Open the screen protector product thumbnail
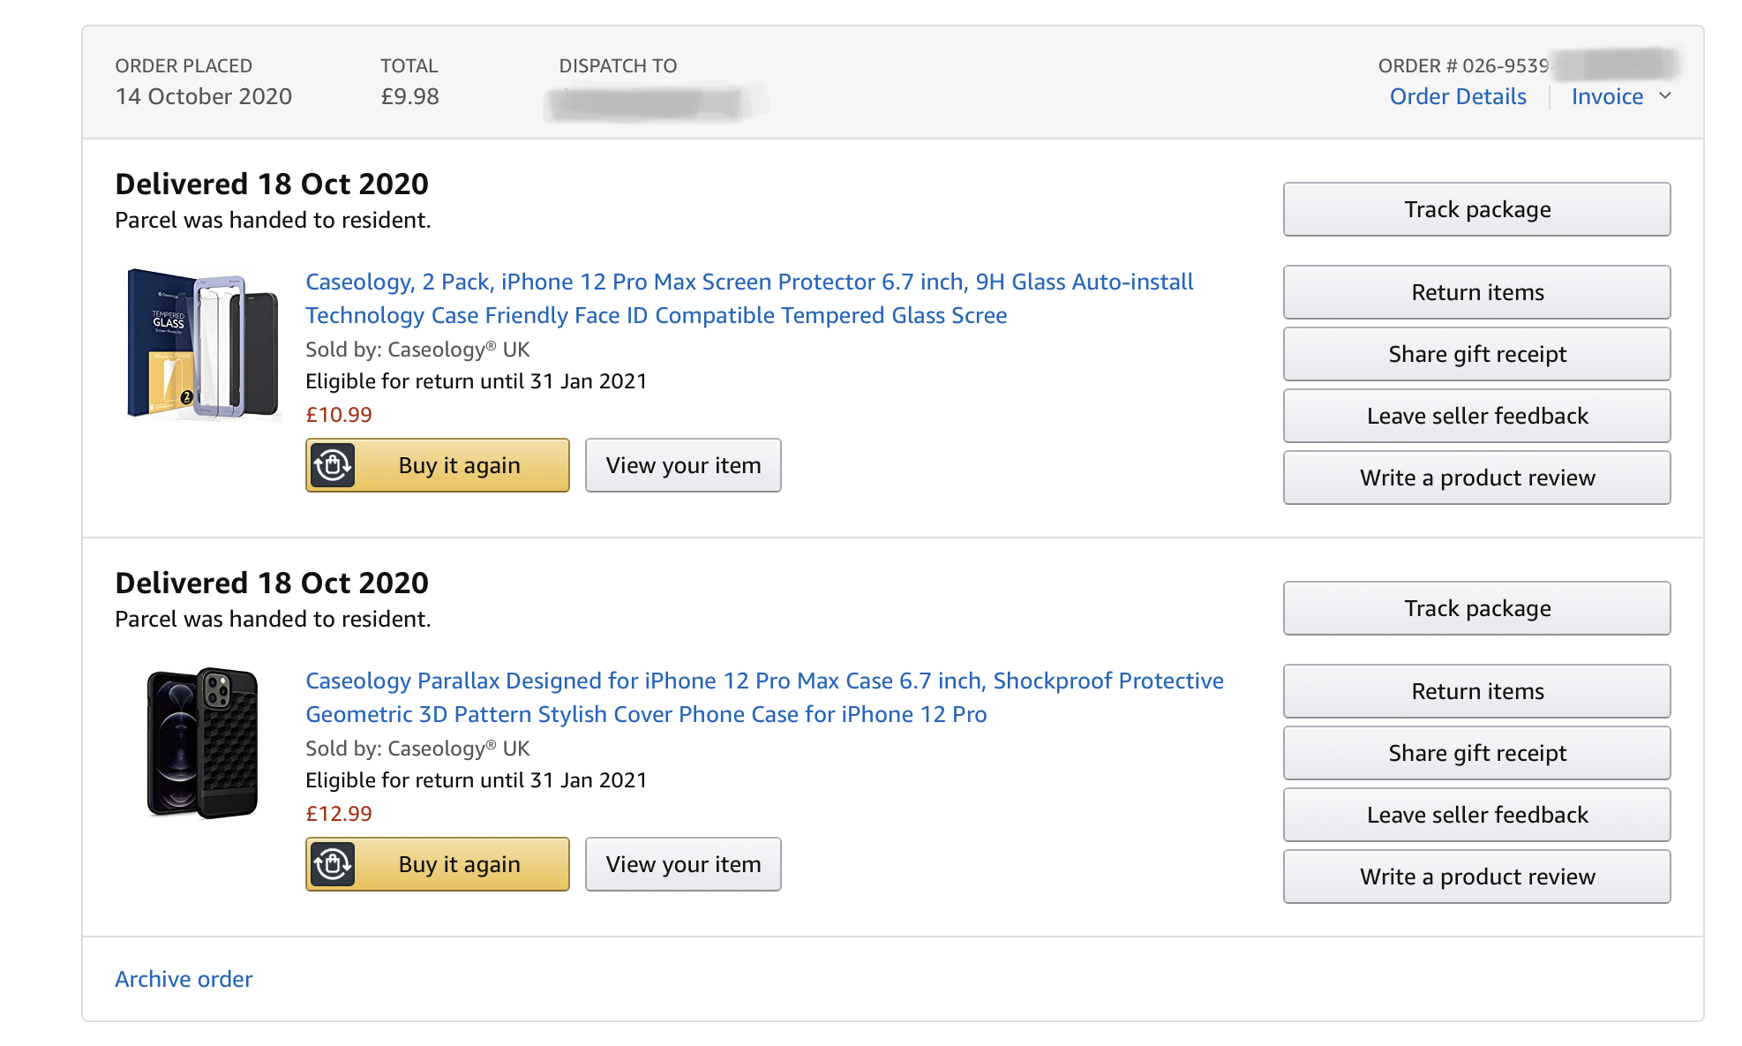The image size is (1742, 1046). [x=202, y=343]
